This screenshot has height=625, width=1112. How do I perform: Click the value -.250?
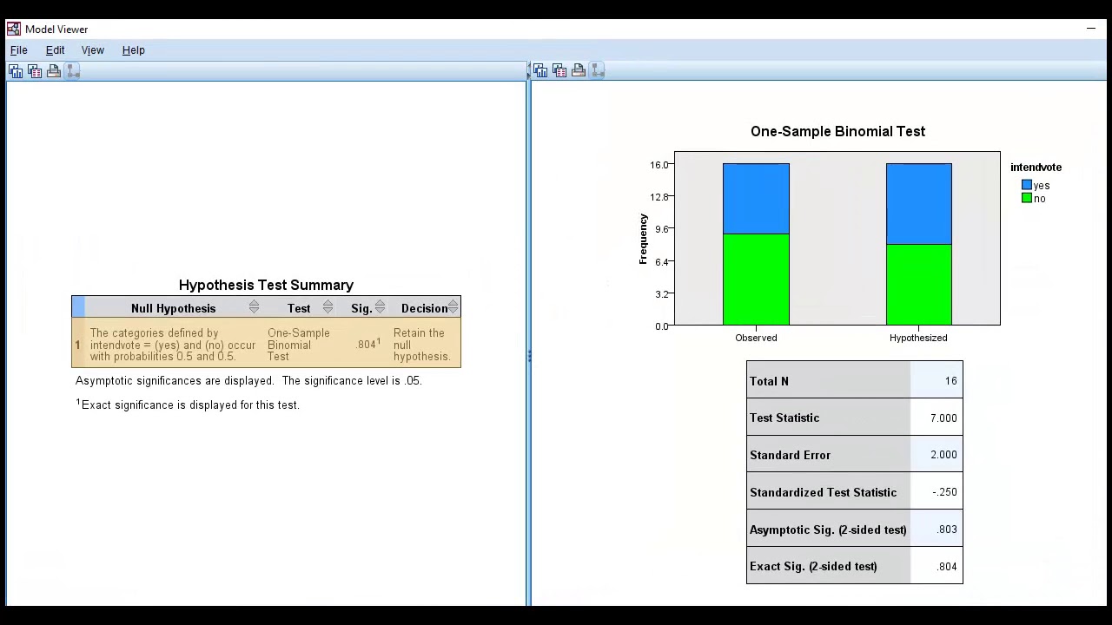point(944,492)
